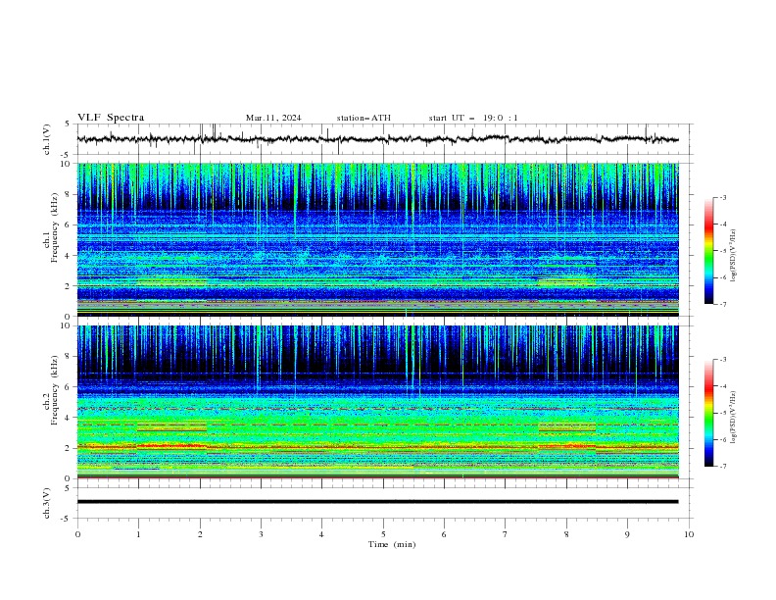
Task: Click the ch.1 spectrogram color scale bar
Action: coord(708,251)
